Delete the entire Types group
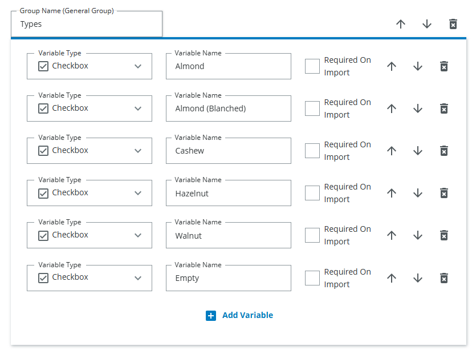The image size is (472, 354). tap(453, 24)
